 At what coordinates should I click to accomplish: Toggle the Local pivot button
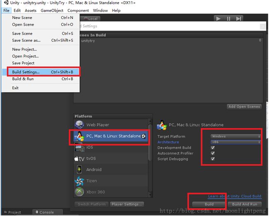(x=91, y=19)
